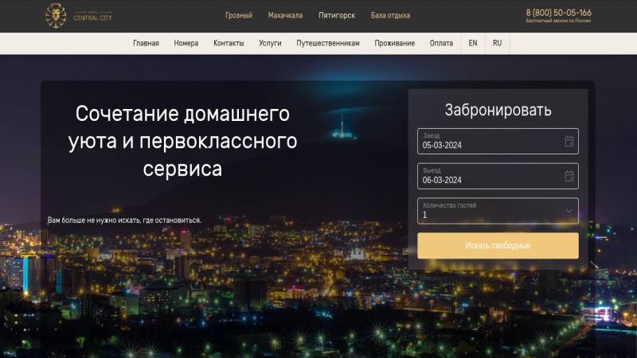
Task: Call the 8 (800) 50-05-166 phone number
Action: click(558, 13)
